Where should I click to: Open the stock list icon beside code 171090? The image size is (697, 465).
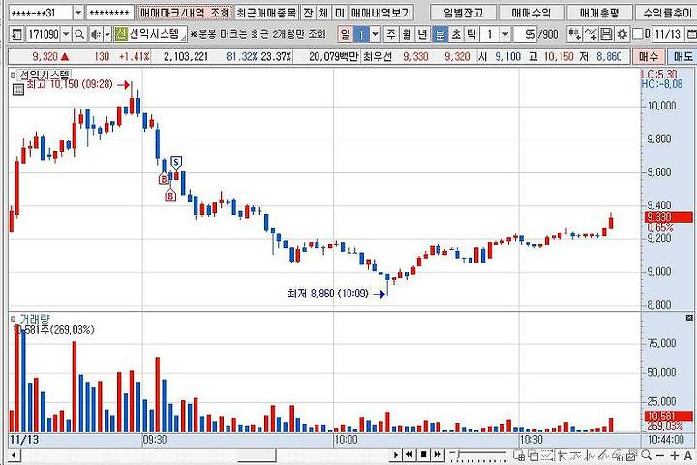[x=16, y=34]
